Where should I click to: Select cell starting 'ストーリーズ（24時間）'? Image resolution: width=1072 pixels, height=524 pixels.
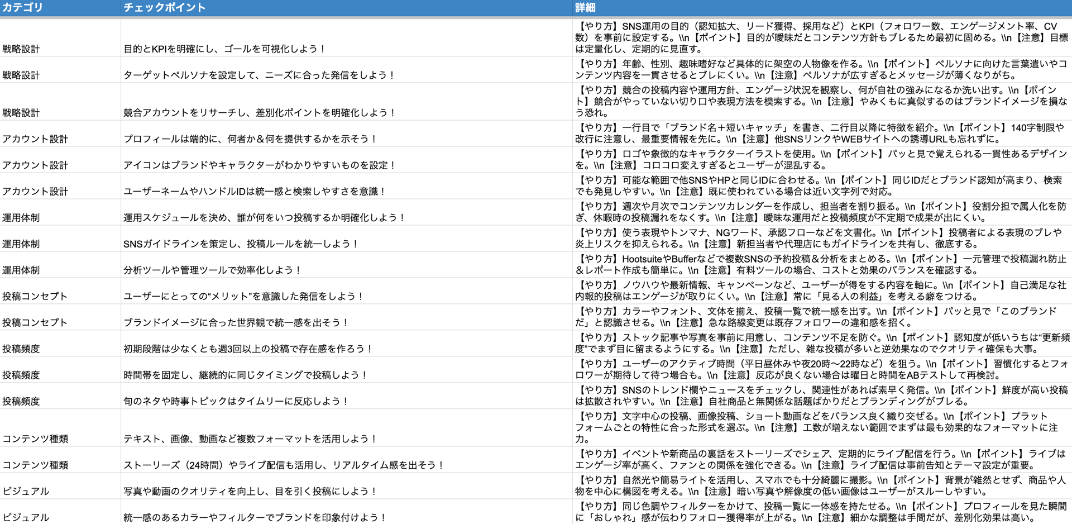tap(347, 460)
